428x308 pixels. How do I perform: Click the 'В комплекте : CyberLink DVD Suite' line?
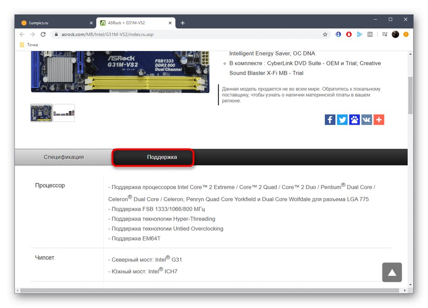click(305, 68)
